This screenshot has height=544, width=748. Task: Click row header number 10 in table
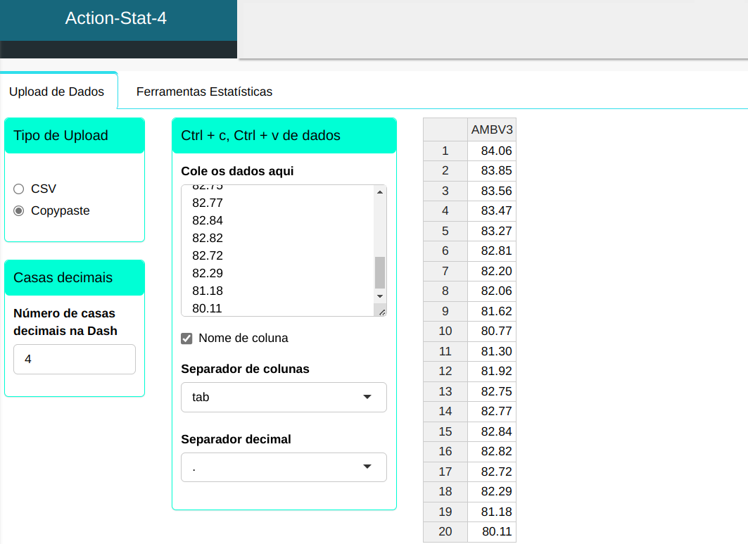click(x=445, y=331)
